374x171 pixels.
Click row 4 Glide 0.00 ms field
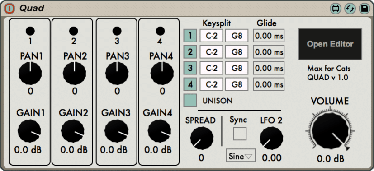point(269,84)
